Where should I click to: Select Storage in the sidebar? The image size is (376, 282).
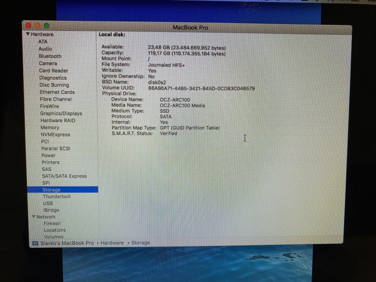point(52,190)
